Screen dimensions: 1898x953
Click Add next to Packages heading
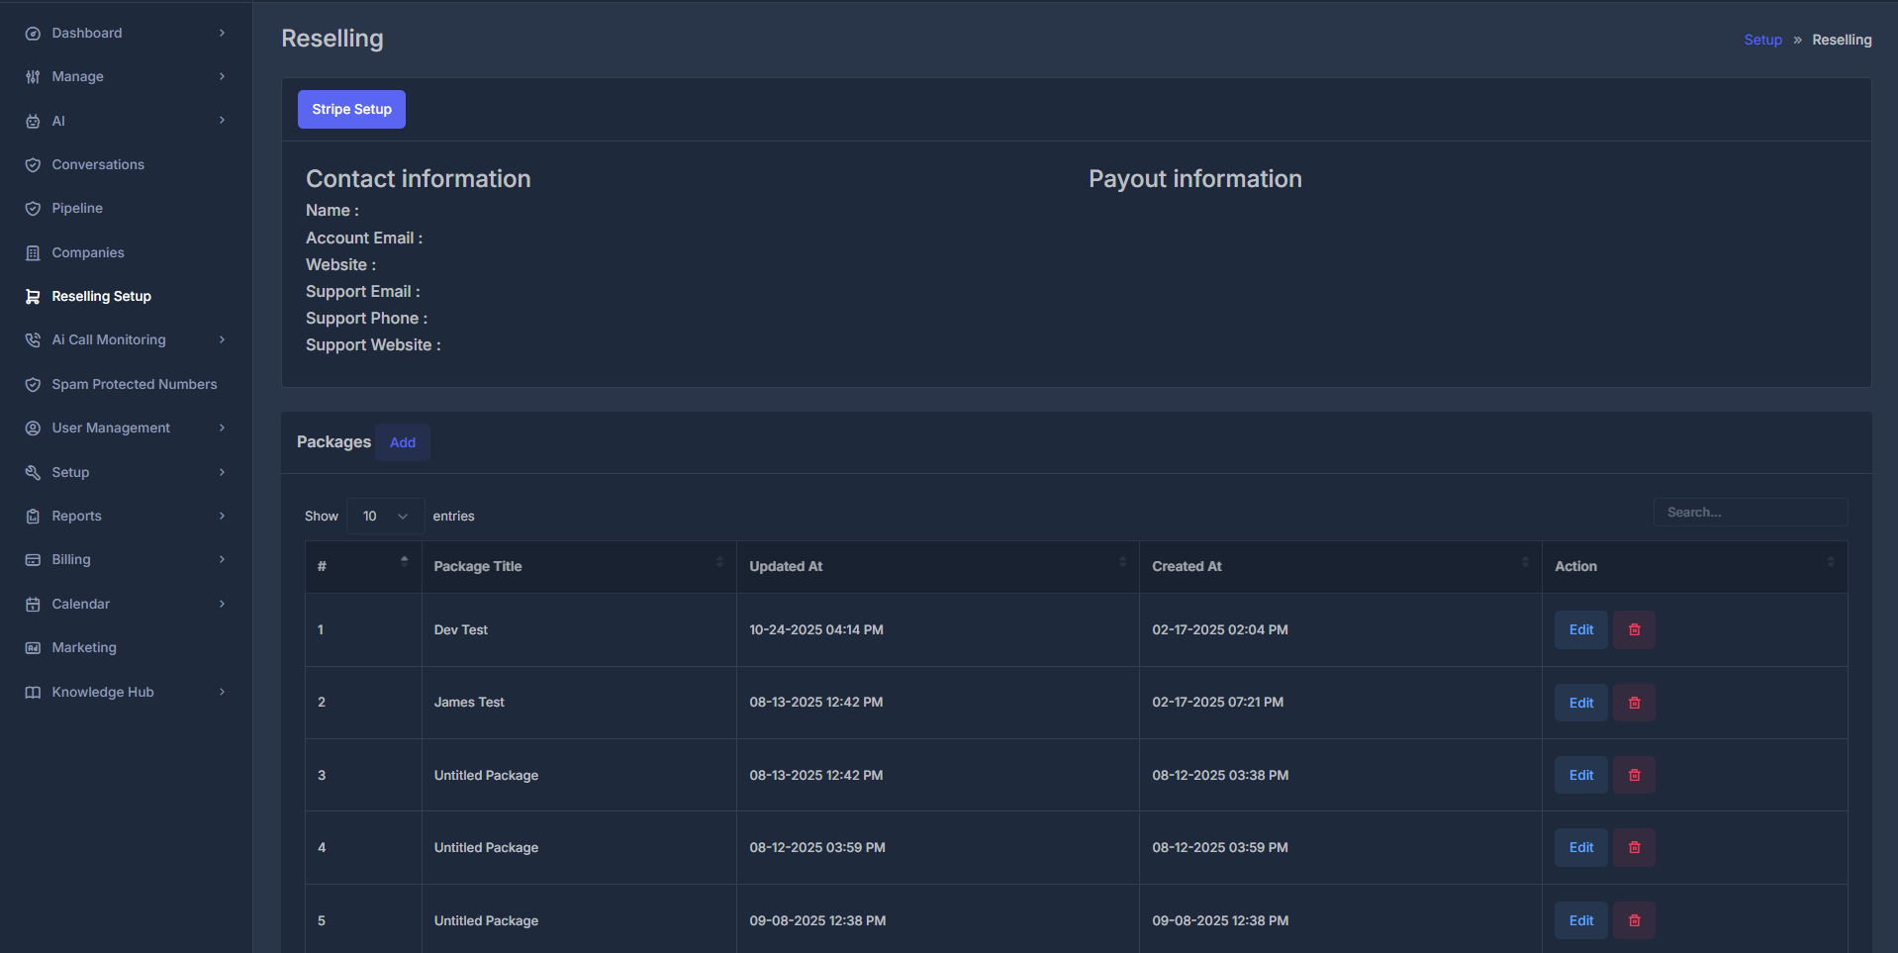[402, 442]
